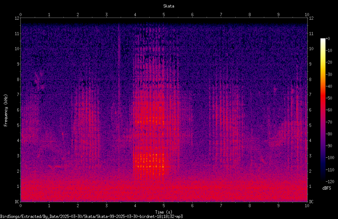Viewport: 338px width, 219px height.
Task: Click "12" on the left frequency axis
Action: click(17, 18)
